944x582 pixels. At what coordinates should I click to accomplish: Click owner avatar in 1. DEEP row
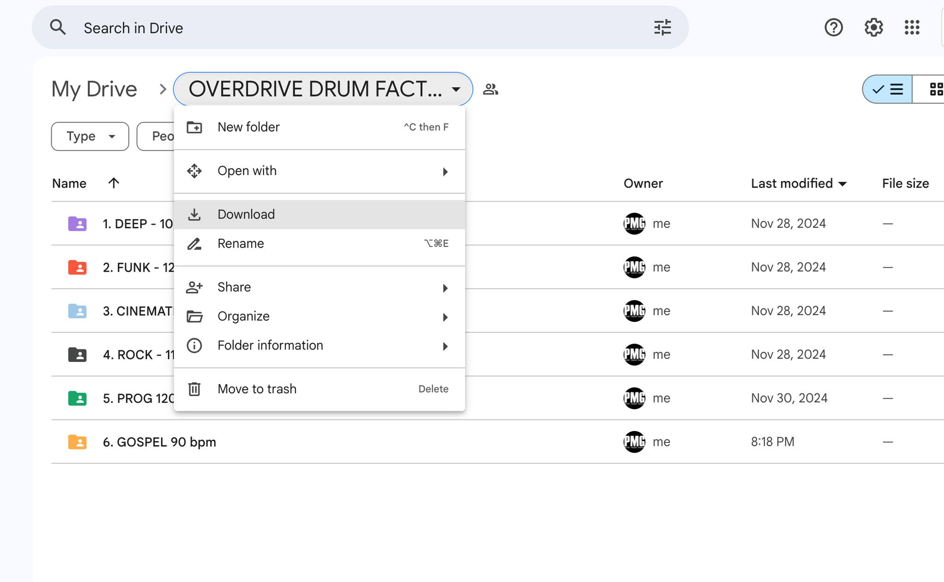(634, 223)
